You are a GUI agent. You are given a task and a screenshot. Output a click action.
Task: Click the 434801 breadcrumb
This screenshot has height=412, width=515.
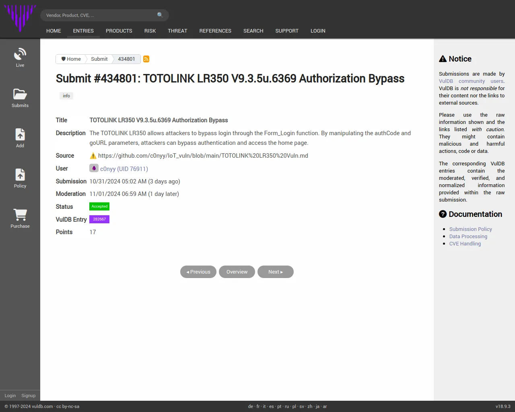coord(126,59)
